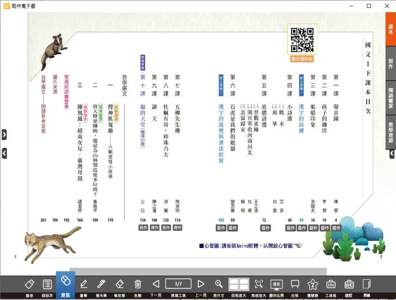
Task: Open the 習作 button under page 60
Action: (x=290, y=228)
